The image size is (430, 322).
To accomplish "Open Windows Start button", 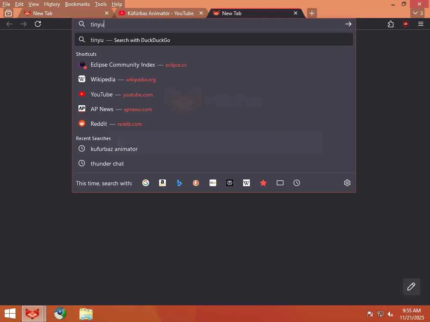I will tap(10, 314).
